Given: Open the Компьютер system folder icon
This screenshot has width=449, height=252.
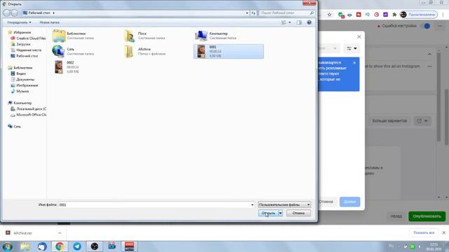Looking at the screenshot, I should point(201,36).
